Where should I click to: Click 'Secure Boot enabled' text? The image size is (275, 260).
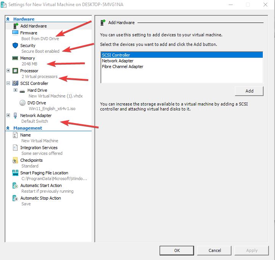pos(40,51)
